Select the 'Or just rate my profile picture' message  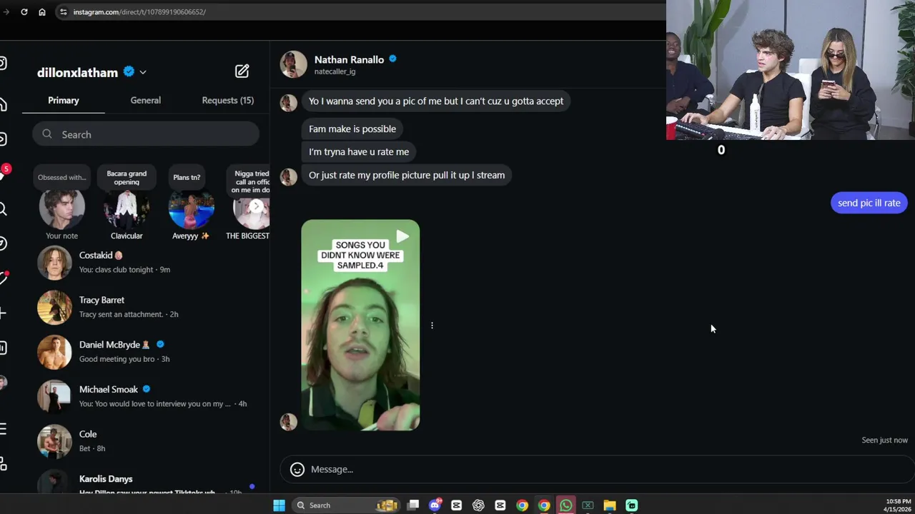click(x=407, y=175)
